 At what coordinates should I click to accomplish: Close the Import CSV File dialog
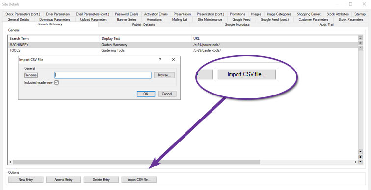point(173,60)
